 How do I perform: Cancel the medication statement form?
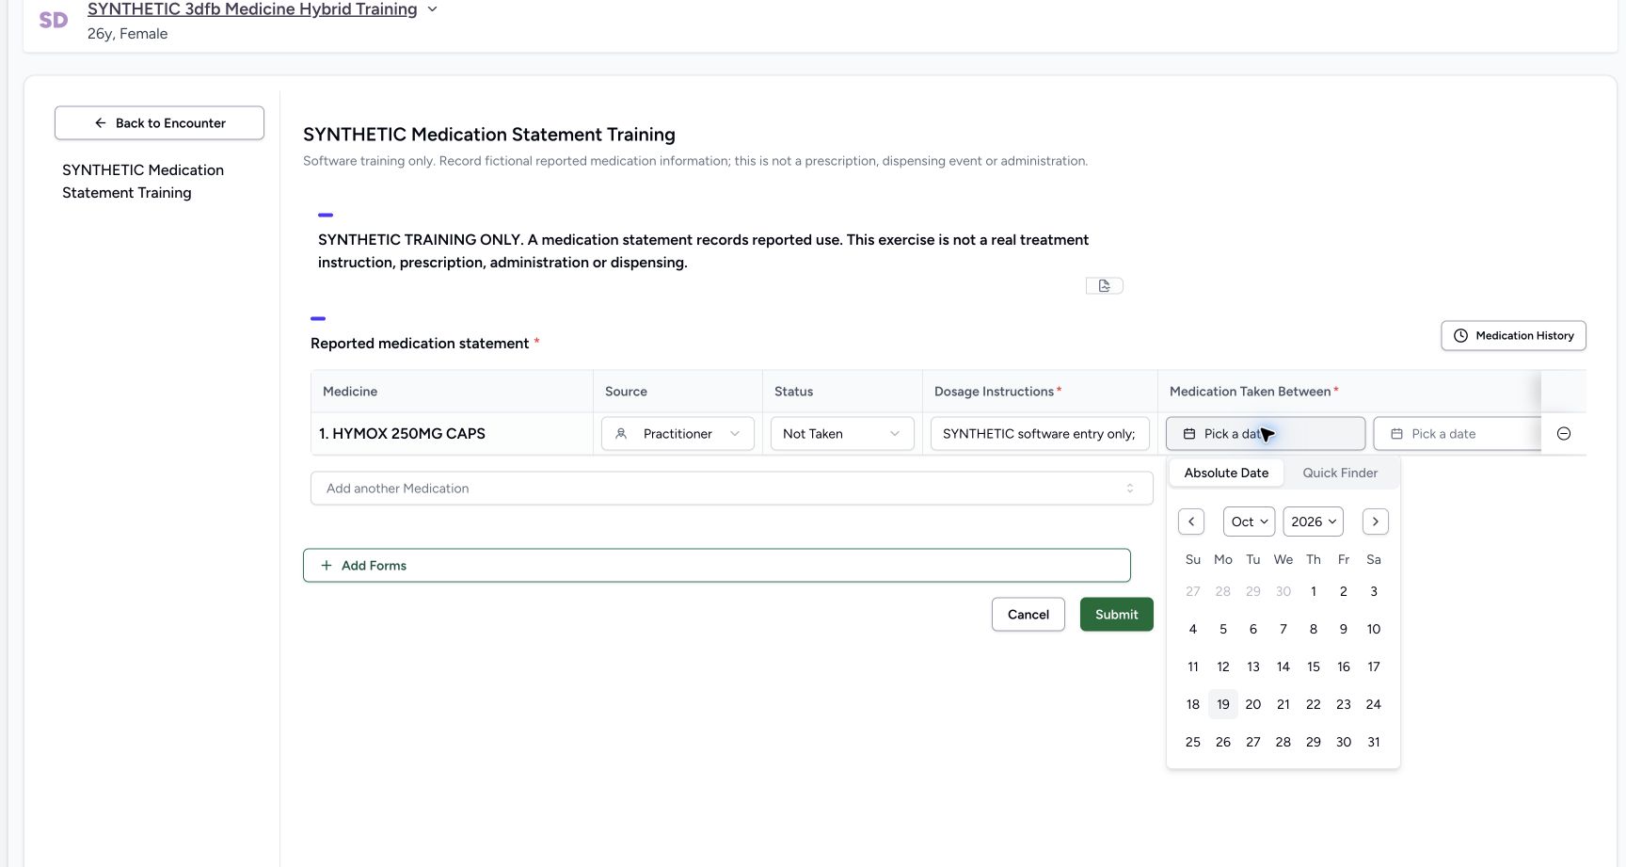[1028, 615]
